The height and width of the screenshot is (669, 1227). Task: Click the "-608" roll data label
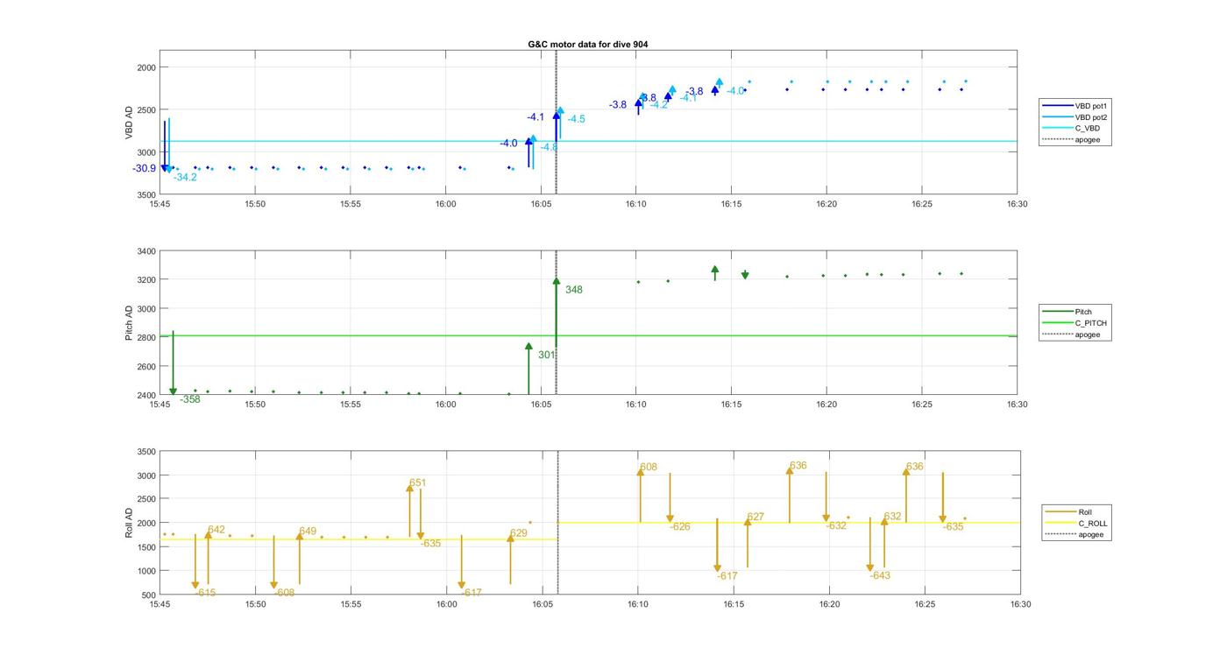pyautogui.click(x=284, y=594)
